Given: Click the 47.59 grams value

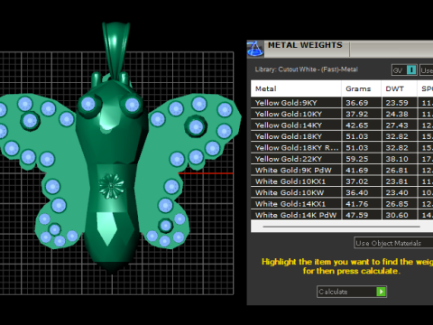Looking at the screenshot, I should click(356, 215).
